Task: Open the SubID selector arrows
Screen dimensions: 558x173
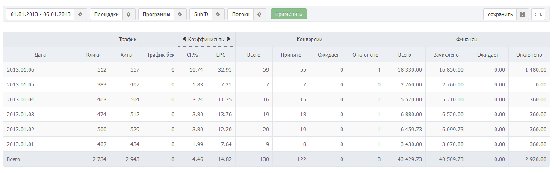Action: click(x=218, y=14)
